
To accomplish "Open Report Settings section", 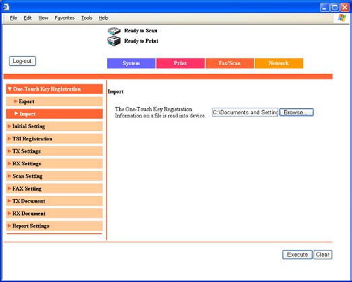I will pos(55,226).
